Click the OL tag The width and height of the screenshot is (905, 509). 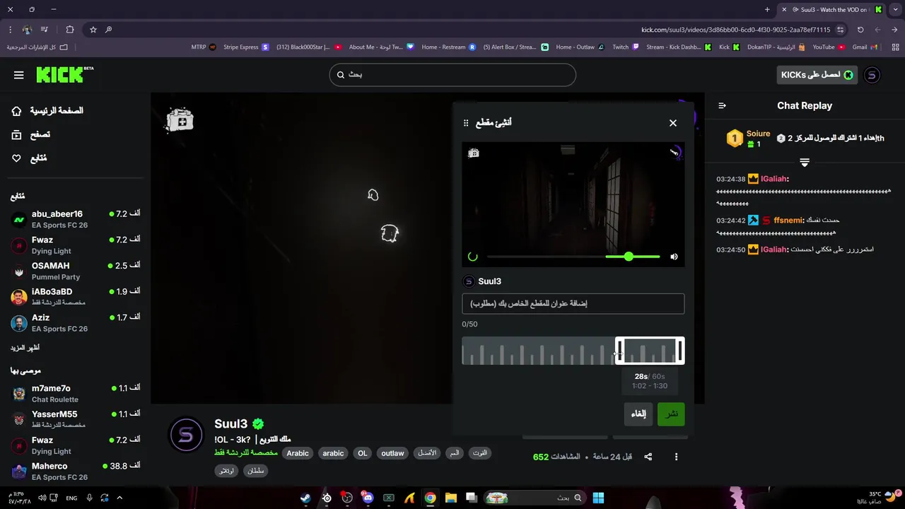[x=363, y=453]
